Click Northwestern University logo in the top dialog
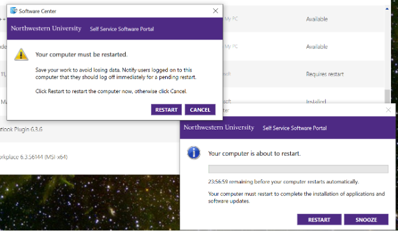The height and width of the screenshot is (231, 398). 46,29
